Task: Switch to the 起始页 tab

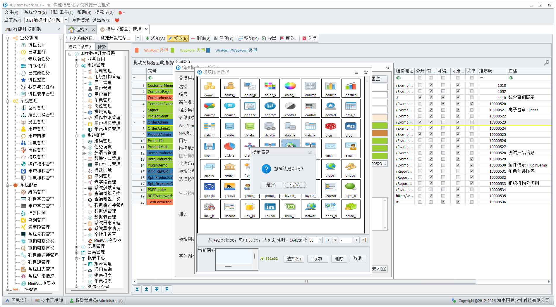Action: [x=79, y=30]
